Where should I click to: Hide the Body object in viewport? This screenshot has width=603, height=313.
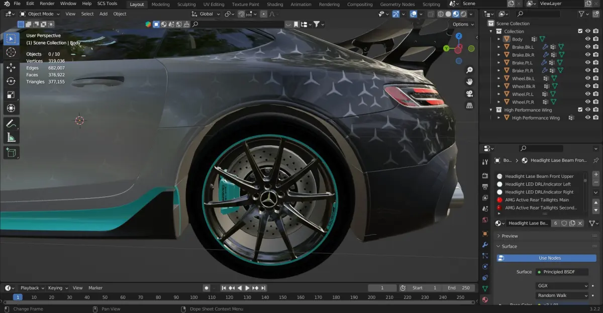click(588, 39)
